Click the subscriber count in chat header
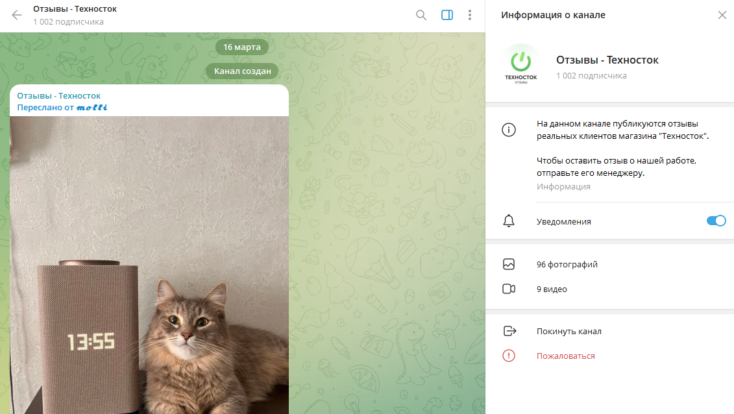 [x=68, y=22]
